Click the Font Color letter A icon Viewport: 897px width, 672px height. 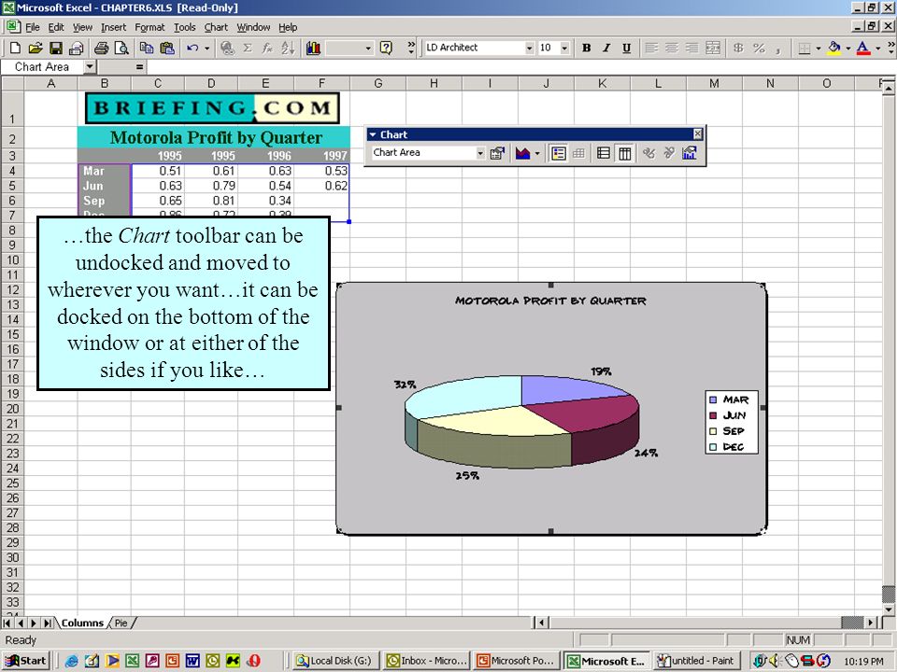pos(863,48)
